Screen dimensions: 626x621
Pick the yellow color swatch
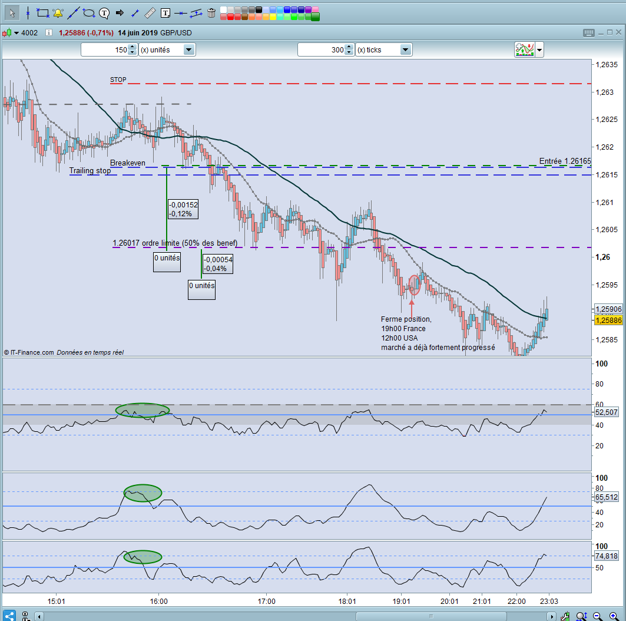(x=273, y=16)
